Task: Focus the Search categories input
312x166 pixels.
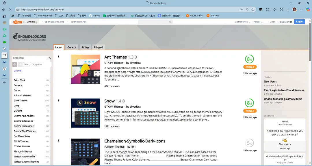Action: point(37,64)
